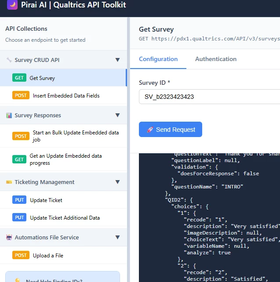Click the wrench icon beside Survey CRUD API
The height and width of the screenshot is (282, 280).
pyautogui.click(x=9, y=60)
